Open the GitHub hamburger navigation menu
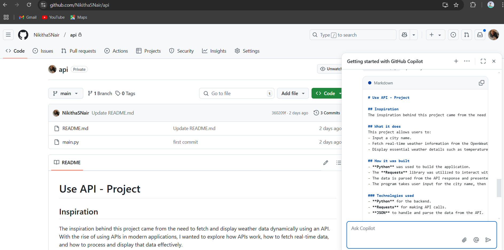504x250 pixels. pyautogui.click(x=8, y=35)
